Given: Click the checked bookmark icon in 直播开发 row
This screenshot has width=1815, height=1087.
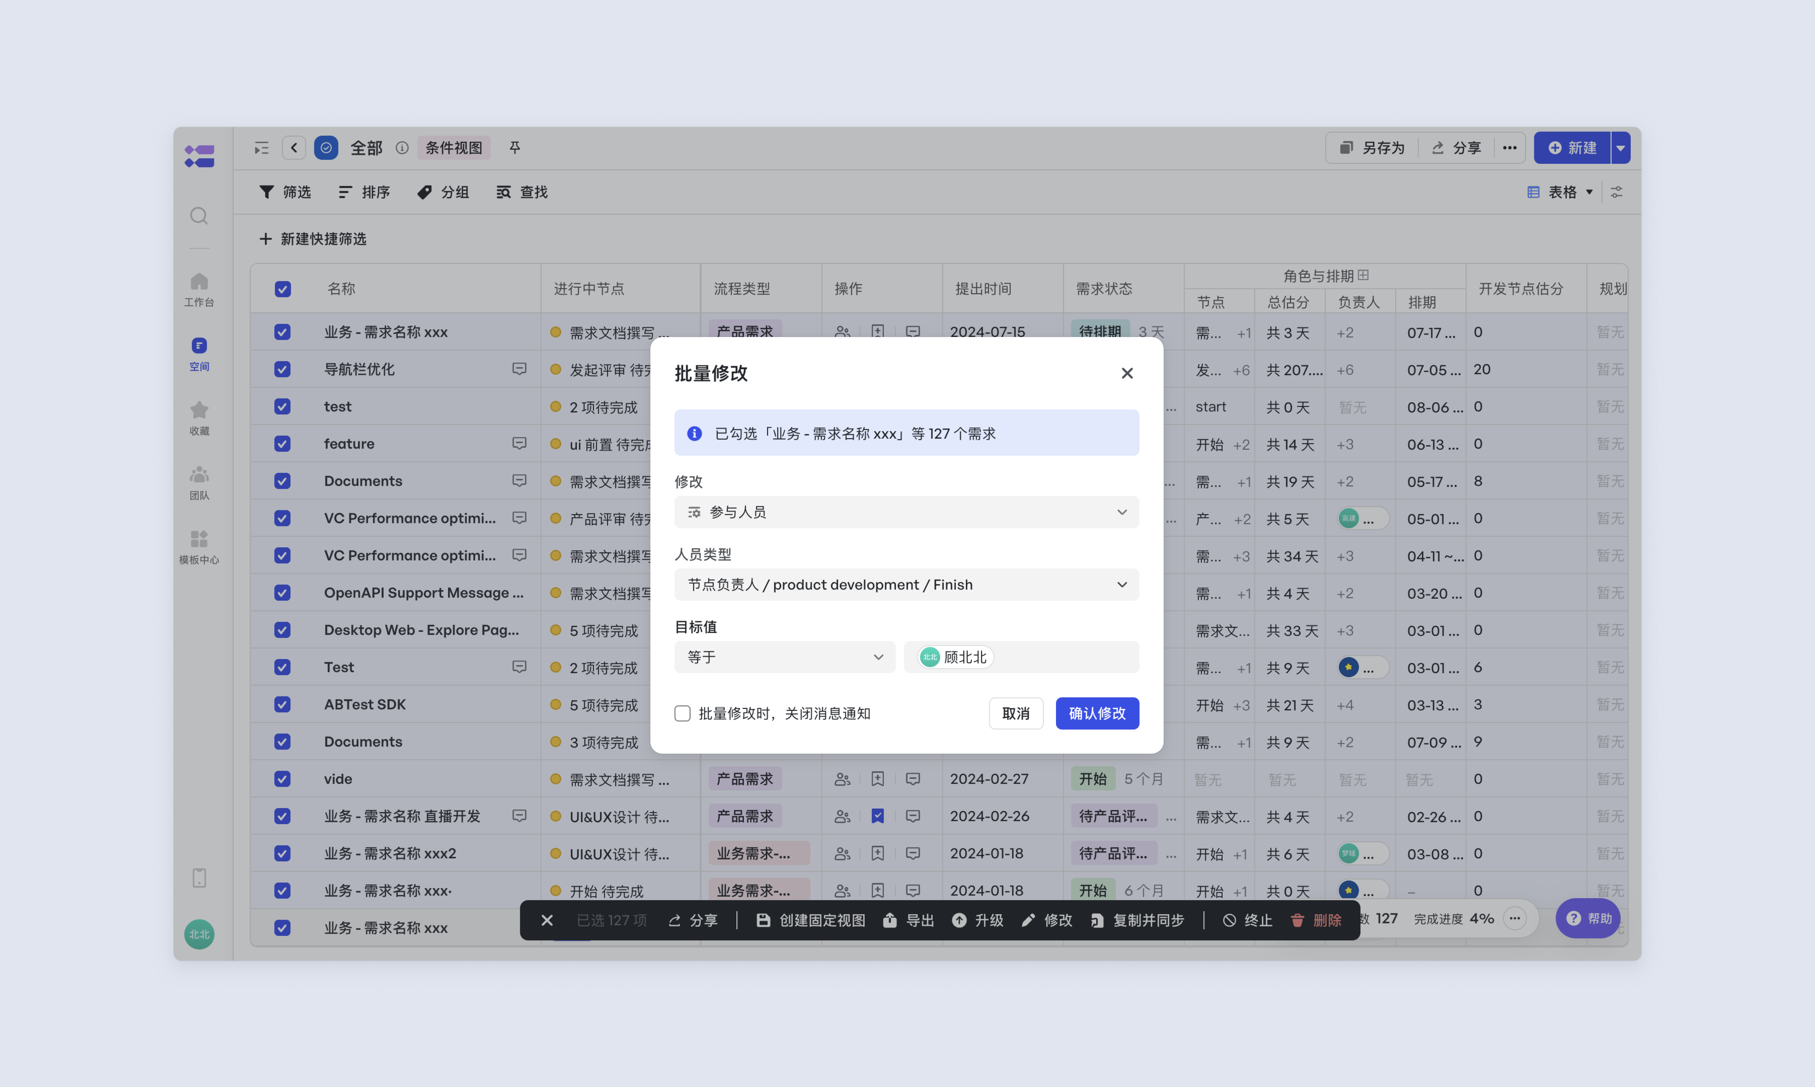Looking at the screenshot, I should [877, 816].
